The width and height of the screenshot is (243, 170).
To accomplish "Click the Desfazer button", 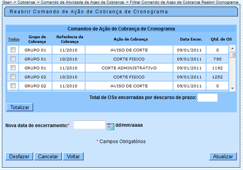I will (19, 156).
